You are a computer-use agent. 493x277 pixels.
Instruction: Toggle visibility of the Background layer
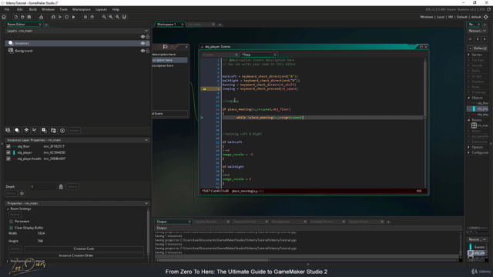[x=143, y=51]
